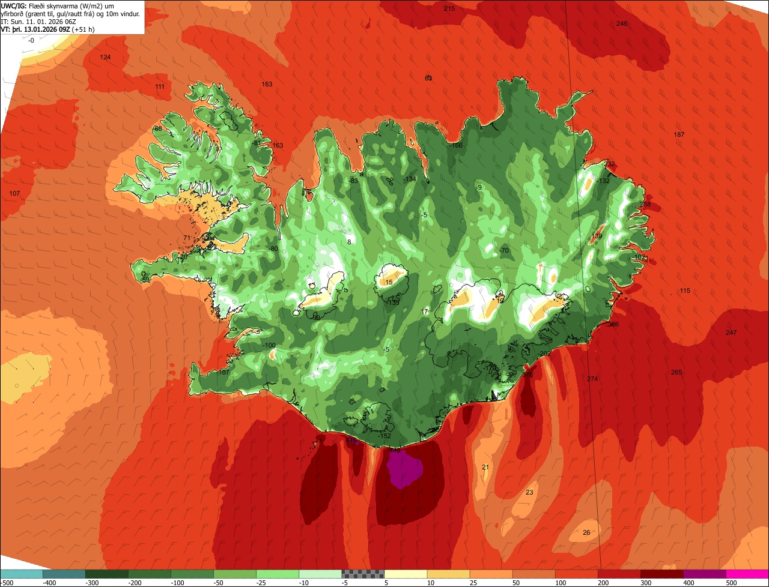Click the map value 23
This screenshot has height=587, width=769.
(529, 493)
